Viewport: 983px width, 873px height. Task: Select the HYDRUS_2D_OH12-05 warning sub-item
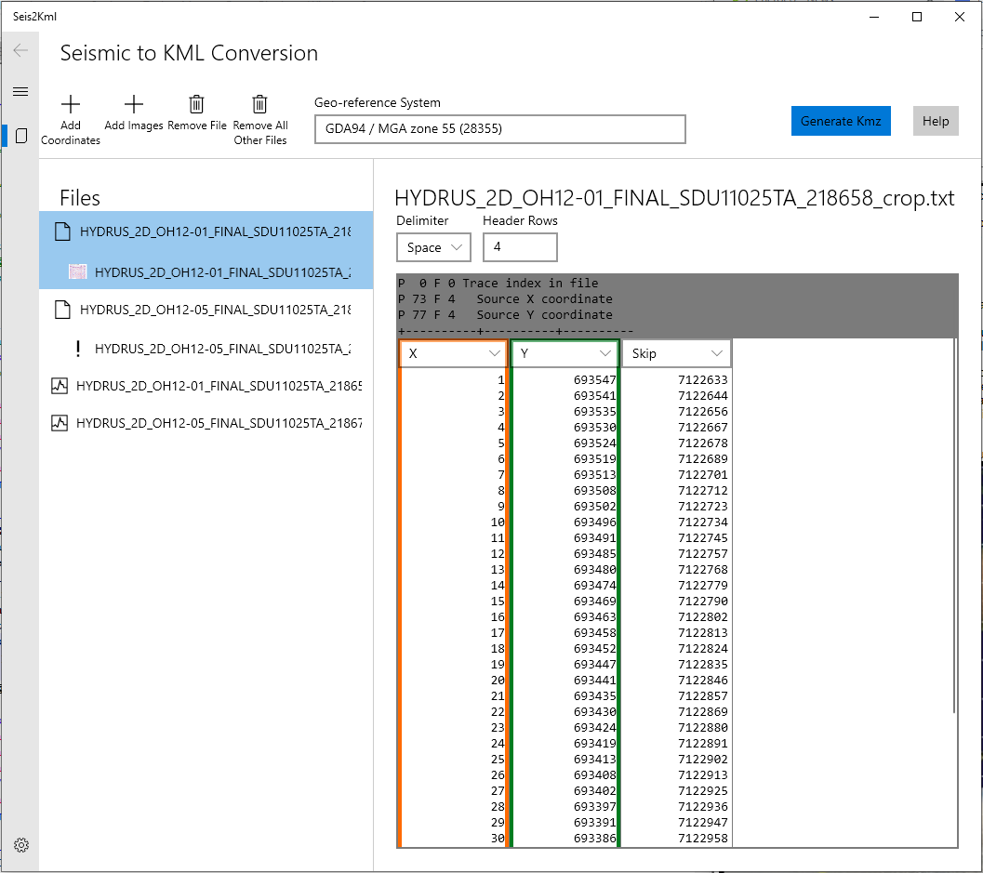pyautogui.click(x=206, y=349)
